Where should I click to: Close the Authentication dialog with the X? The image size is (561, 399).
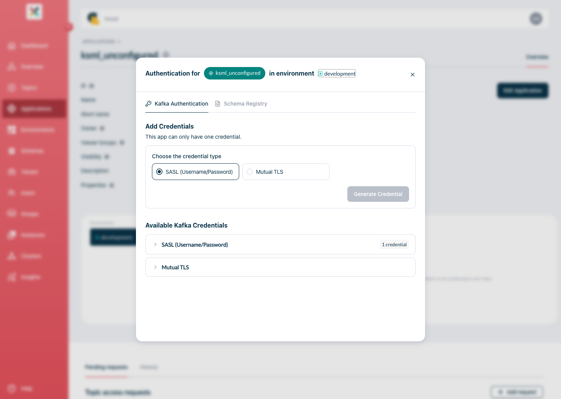[x=413, y=74]
